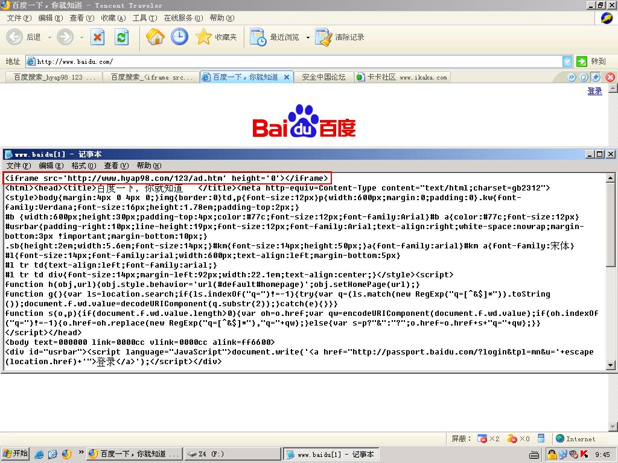Go back with the 后退 arrow button
This screenshot has height=463, width=618.
coord(14,37)
